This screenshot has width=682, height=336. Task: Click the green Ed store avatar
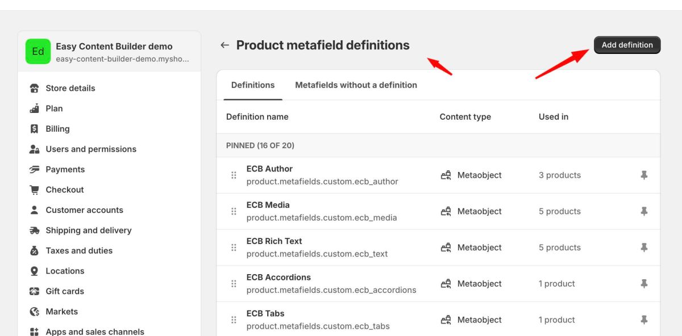[38, 51]
